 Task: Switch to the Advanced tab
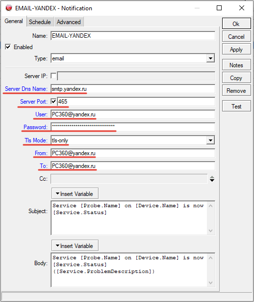tap(69, 22)
